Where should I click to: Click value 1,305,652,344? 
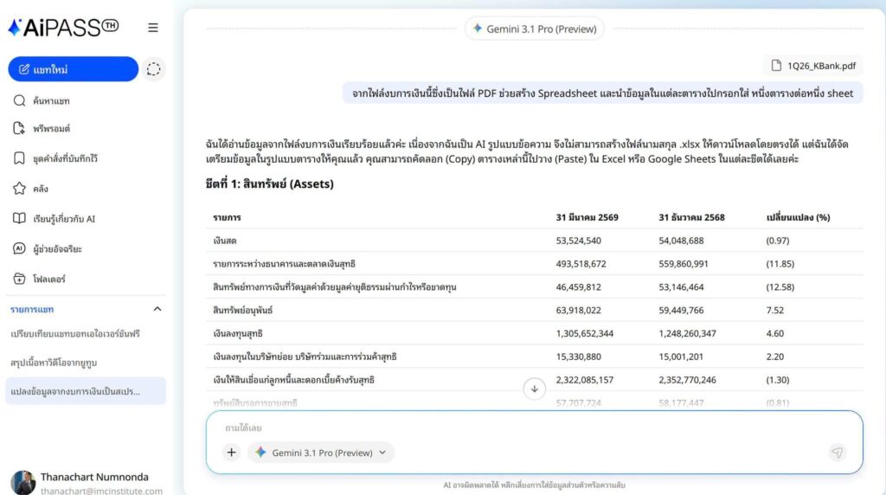pyautogui.click(x=585, y=333)
